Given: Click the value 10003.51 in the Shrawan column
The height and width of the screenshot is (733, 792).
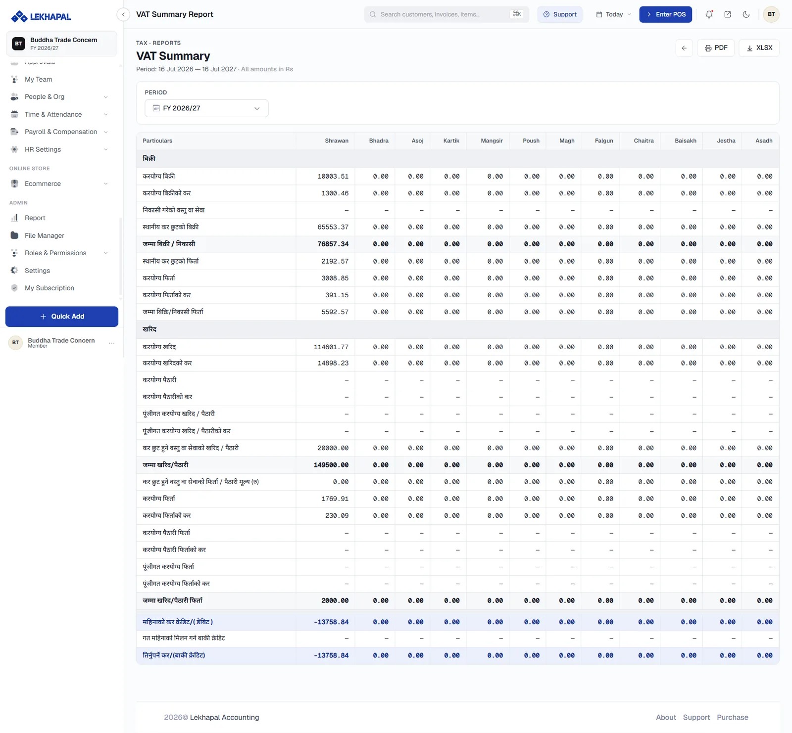Looking at the screenshot, I should [x=333, y=177].
